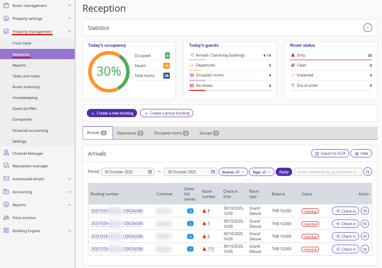
Task: Switch to the Departures tab
Action: coord(130,133)
